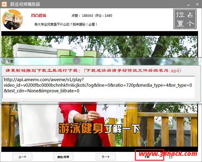Click the number 15 beside the download button

[171, 157]
